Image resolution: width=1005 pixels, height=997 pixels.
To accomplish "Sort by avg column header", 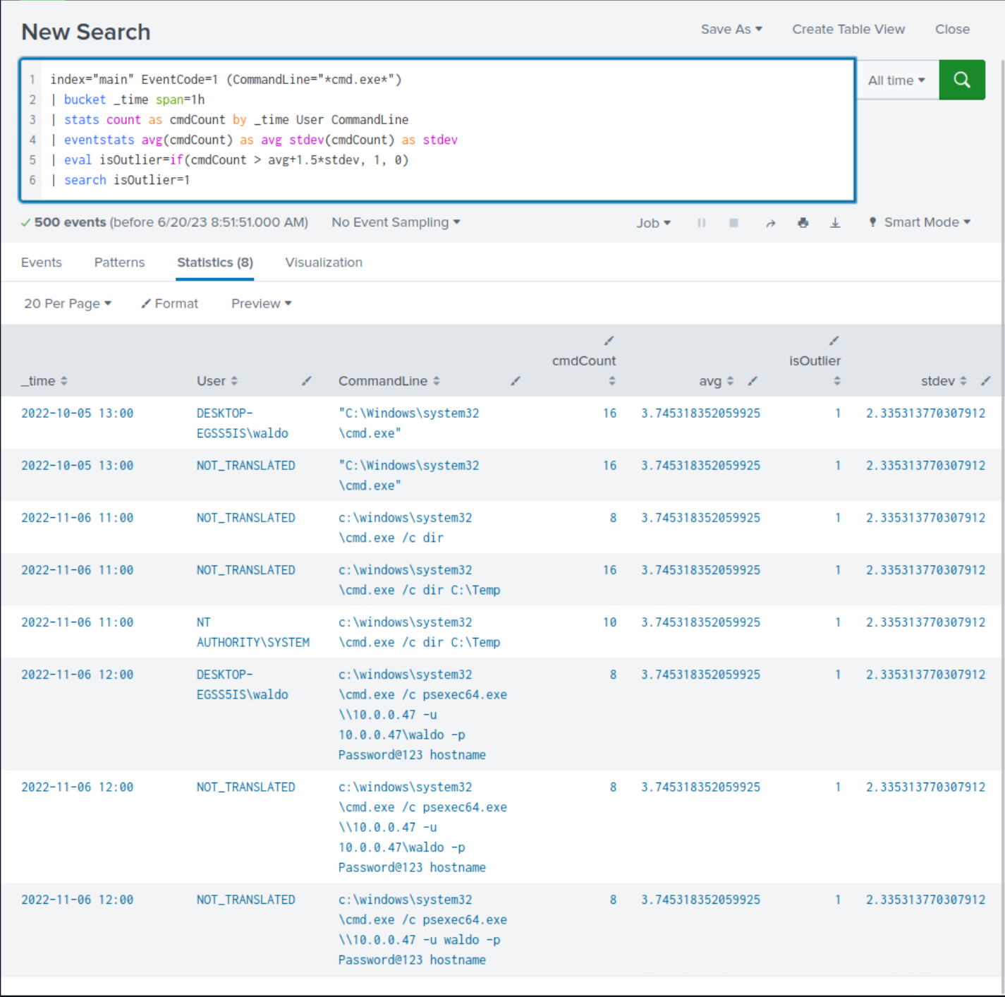I will click(716, 381).
